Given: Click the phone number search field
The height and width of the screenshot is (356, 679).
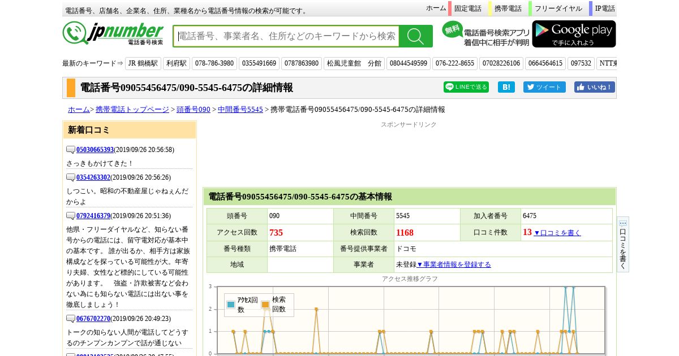Looking at the screenshot, I should pos(286,36).
